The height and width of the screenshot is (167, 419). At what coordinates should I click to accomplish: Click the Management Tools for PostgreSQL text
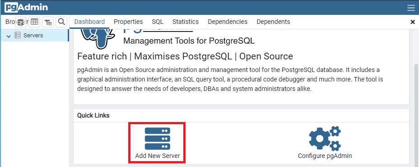point(189,41)
